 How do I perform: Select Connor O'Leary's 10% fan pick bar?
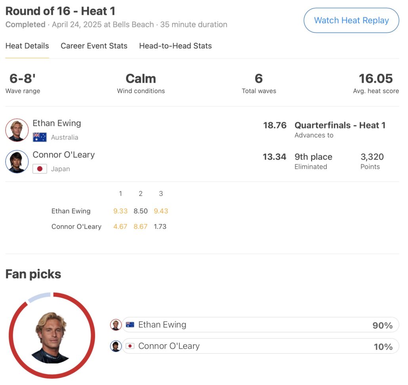pos(260,346)
